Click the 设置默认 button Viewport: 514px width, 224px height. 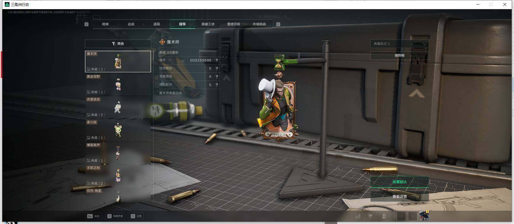399,182
